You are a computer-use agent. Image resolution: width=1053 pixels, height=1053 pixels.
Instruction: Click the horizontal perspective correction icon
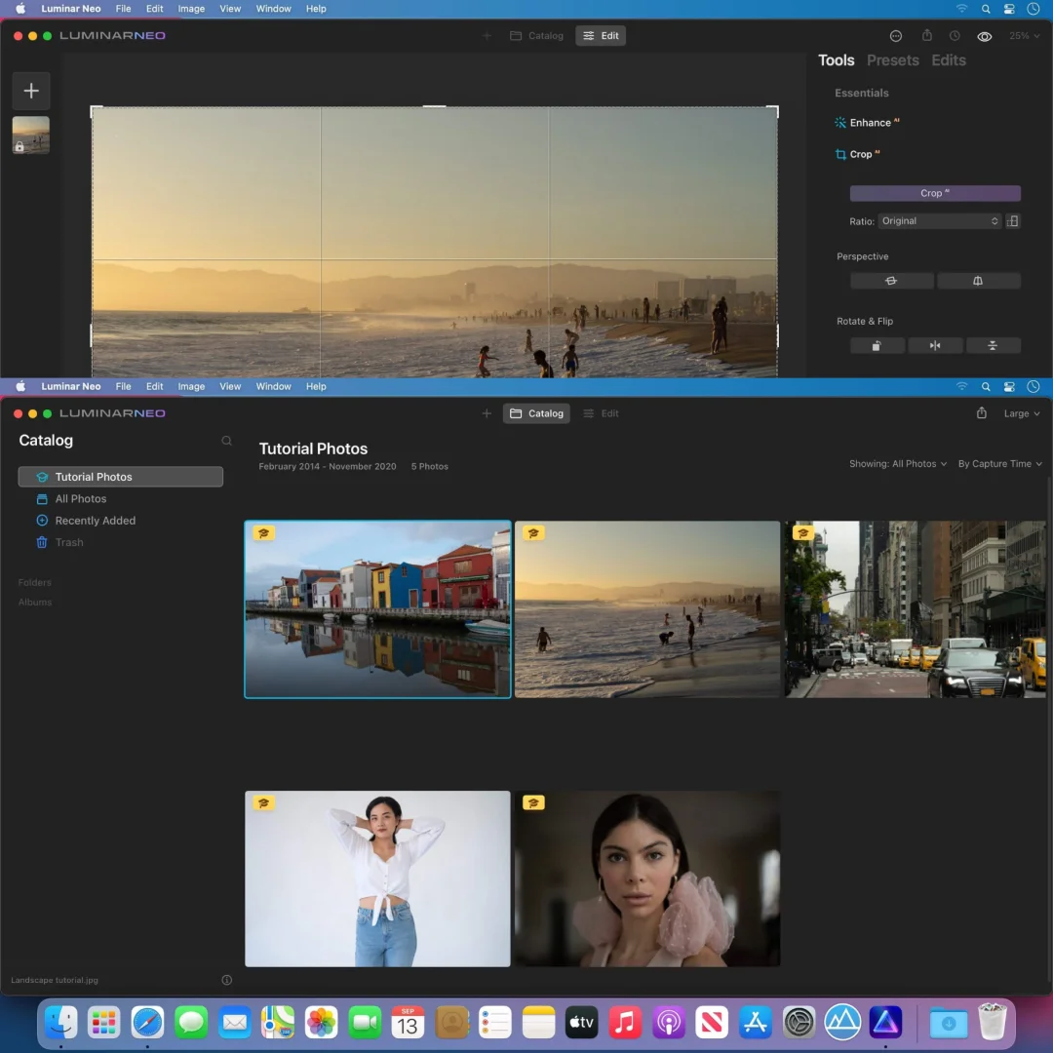point(891,281)
